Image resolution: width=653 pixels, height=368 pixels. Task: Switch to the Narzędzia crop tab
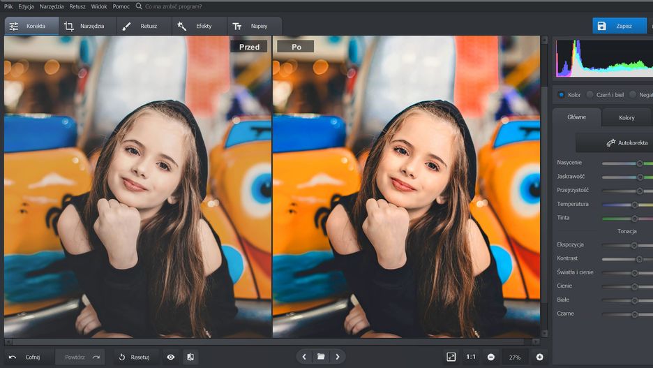[x=87, y=26]
